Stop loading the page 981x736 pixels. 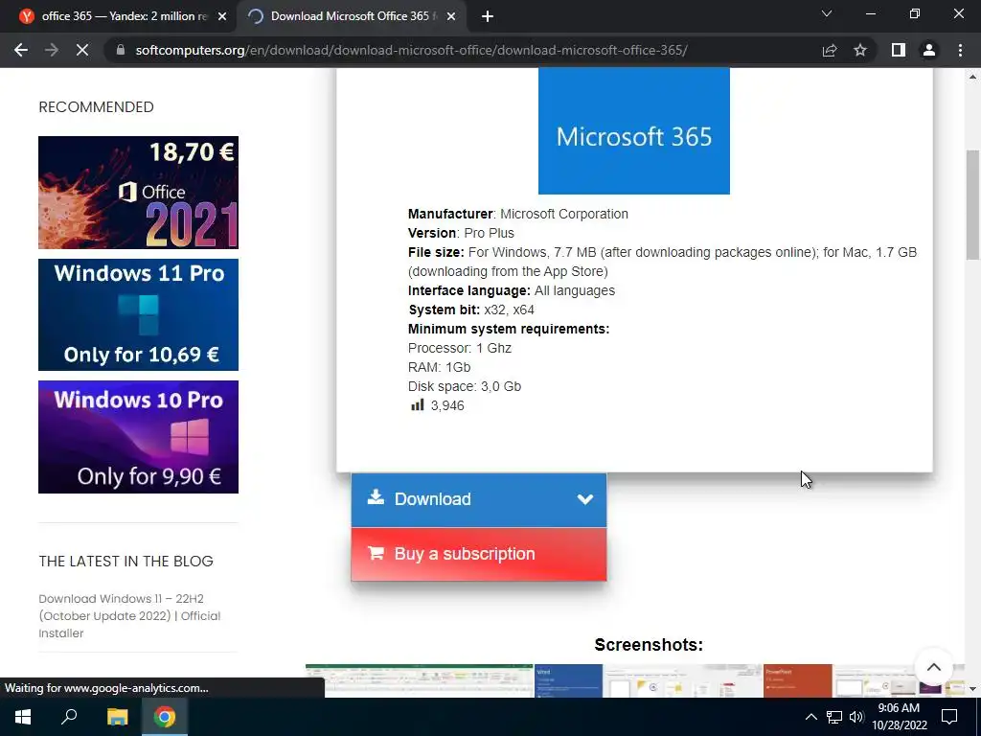click(x=82, y=50)
